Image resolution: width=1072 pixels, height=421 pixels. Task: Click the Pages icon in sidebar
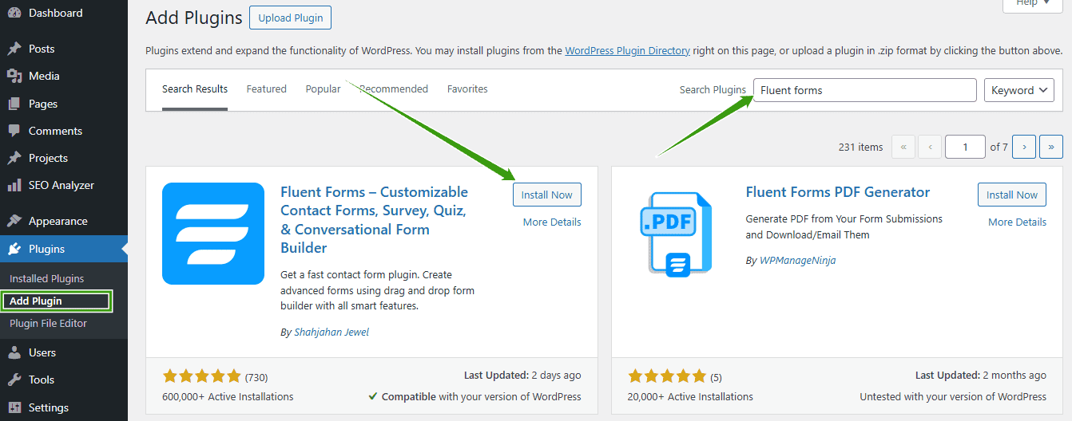[14, 104]
